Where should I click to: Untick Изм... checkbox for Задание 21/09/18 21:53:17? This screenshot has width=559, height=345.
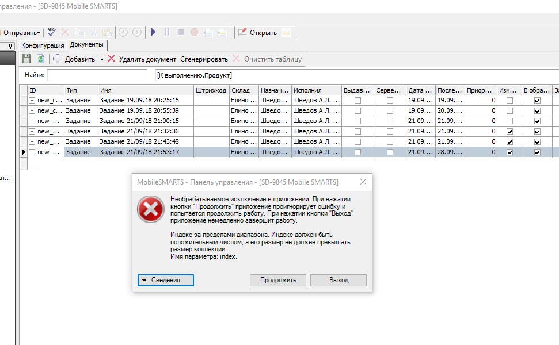pos(510,152)
